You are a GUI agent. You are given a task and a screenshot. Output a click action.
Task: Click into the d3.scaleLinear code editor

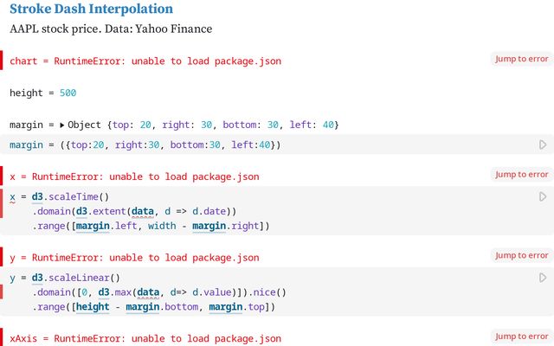pyautogui.click(x=173, y=292)
